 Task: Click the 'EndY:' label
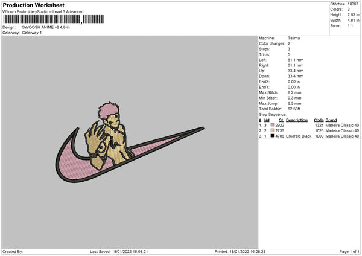point(264,87)
